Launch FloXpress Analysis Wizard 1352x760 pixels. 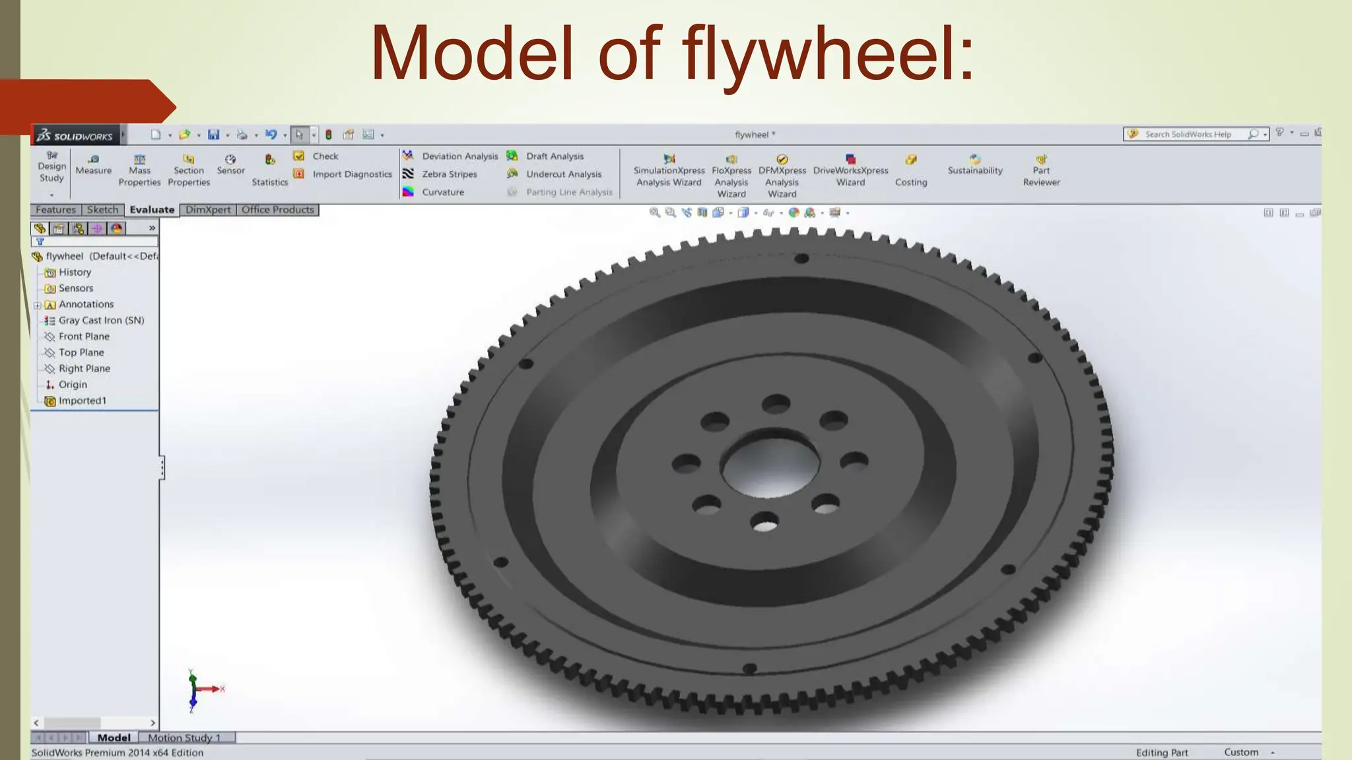click(x=731, y=175)
